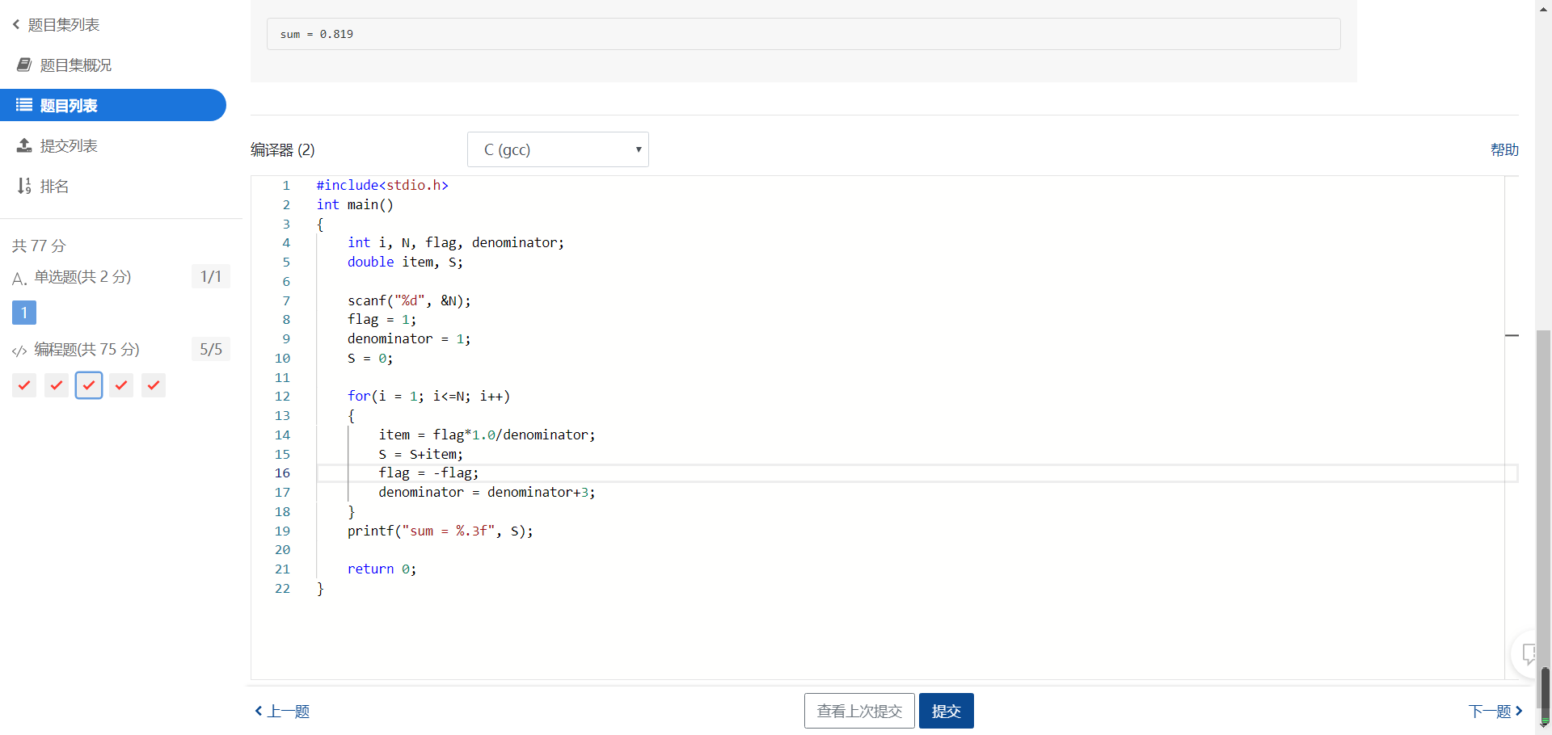The image size is (1552, 735).
Task: Click the back chevron beside 题目集列表
Action: (16, 24)
